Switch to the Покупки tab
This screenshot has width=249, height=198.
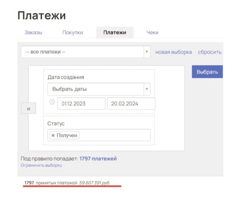tap(73, 32)
